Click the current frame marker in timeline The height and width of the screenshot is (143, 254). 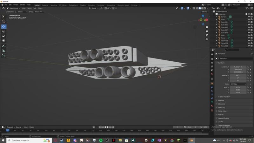point(8,130)
